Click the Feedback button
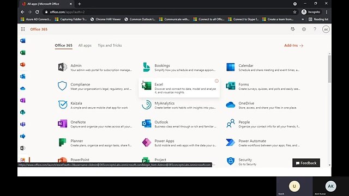The width and height of the screenshot is (349, 196). 306,163
